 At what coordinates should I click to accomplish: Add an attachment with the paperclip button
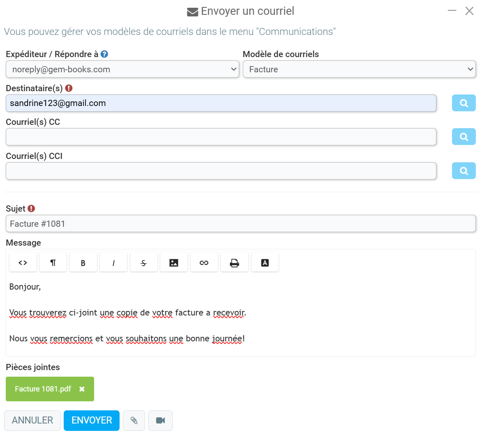[134, 420]
